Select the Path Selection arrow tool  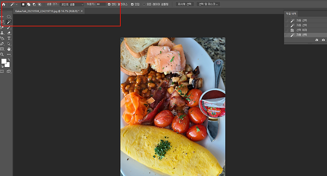coord(9,44)
